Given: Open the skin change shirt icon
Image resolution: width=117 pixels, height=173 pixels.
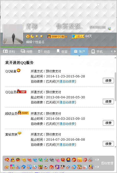Looking at the screenshot, I should 98,4.
